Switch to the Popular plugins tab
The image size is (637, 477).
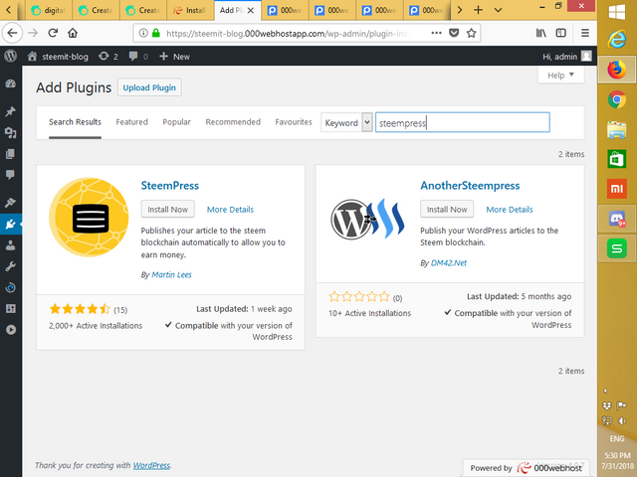click(176, 122)
